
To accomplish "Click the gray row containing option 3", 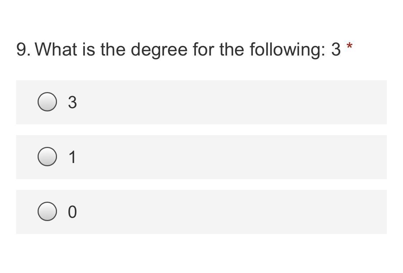I will coord(201,102).
